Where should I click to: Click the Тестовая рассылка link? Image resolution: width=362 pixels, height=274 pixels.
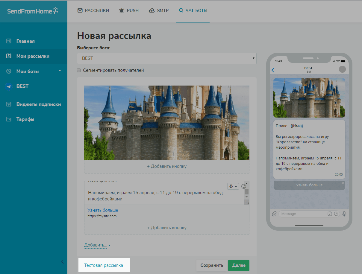pos(103,265)
